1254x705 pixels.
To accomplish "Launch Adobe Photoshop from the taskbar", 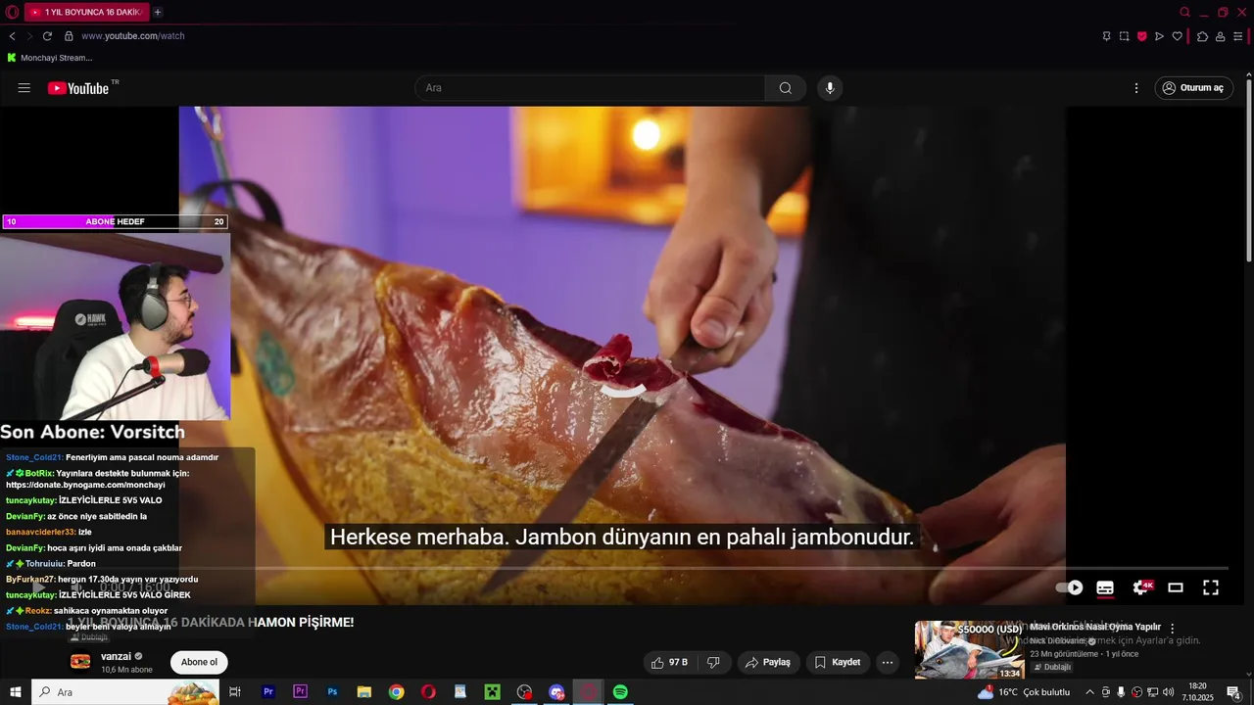I will click(332, 692).
